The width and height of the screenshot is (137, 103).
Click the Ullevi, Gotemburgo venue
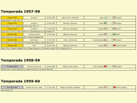tap(70, 40)
